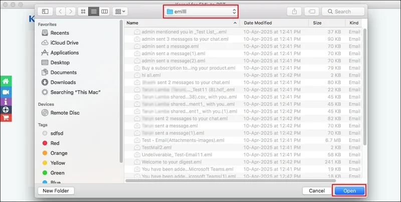Image resolution: width=401 pixels, height=202 pixels.
Task: Open the item arrangement dropdown
Action: tap(120, 11)
